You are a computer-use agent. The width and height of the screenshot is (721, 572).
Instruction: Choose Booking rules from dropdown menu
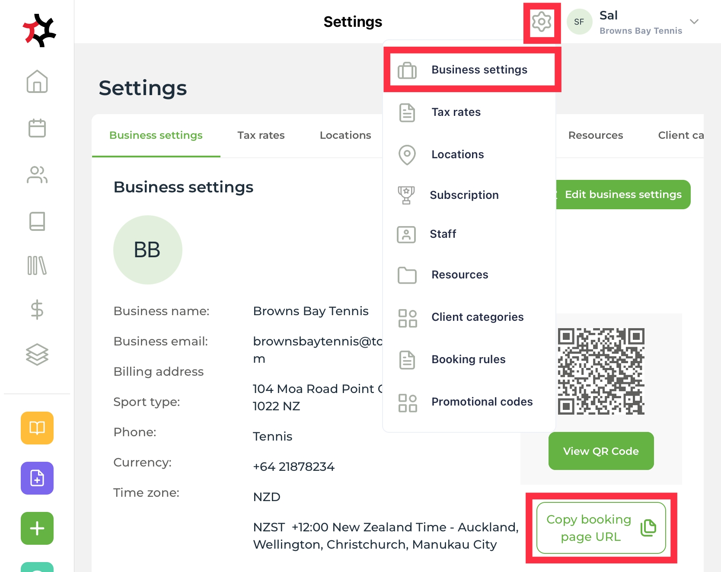tap(468, 360)
